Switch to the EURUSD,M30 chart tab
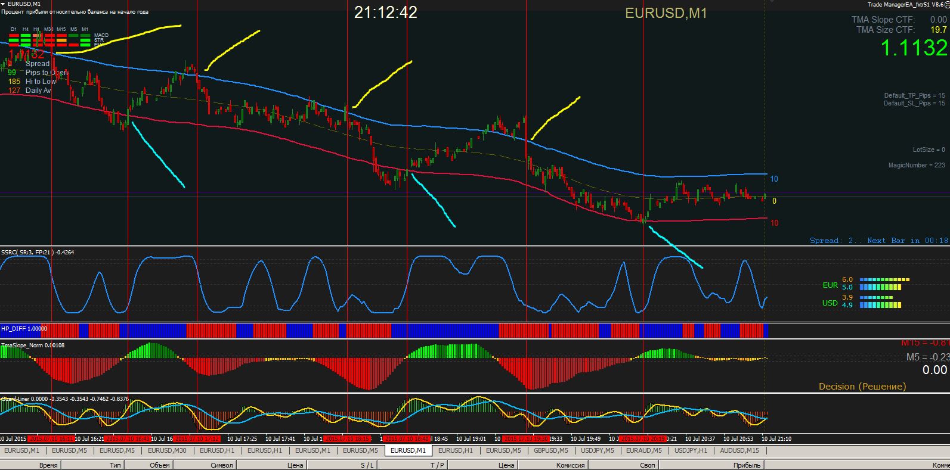 coord(167,450)
